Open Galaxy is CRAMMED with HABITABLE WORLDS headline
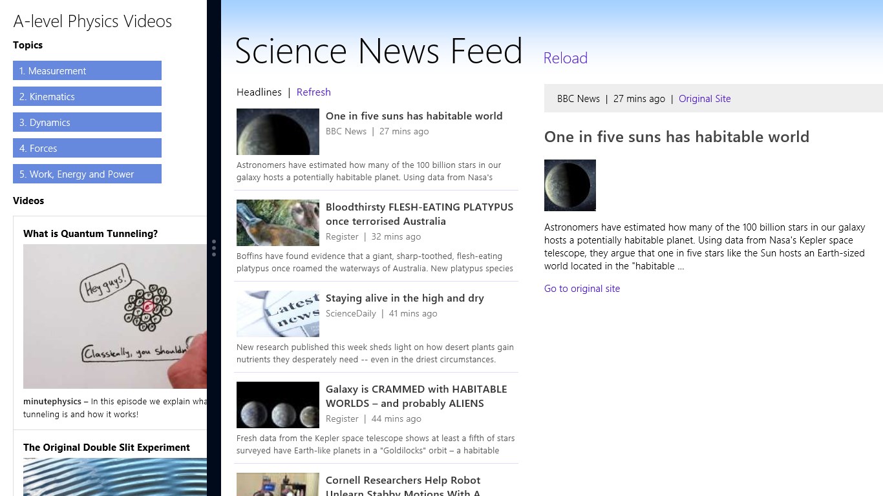The height and width of the screenshot is (496, 883). coord(416,396)
